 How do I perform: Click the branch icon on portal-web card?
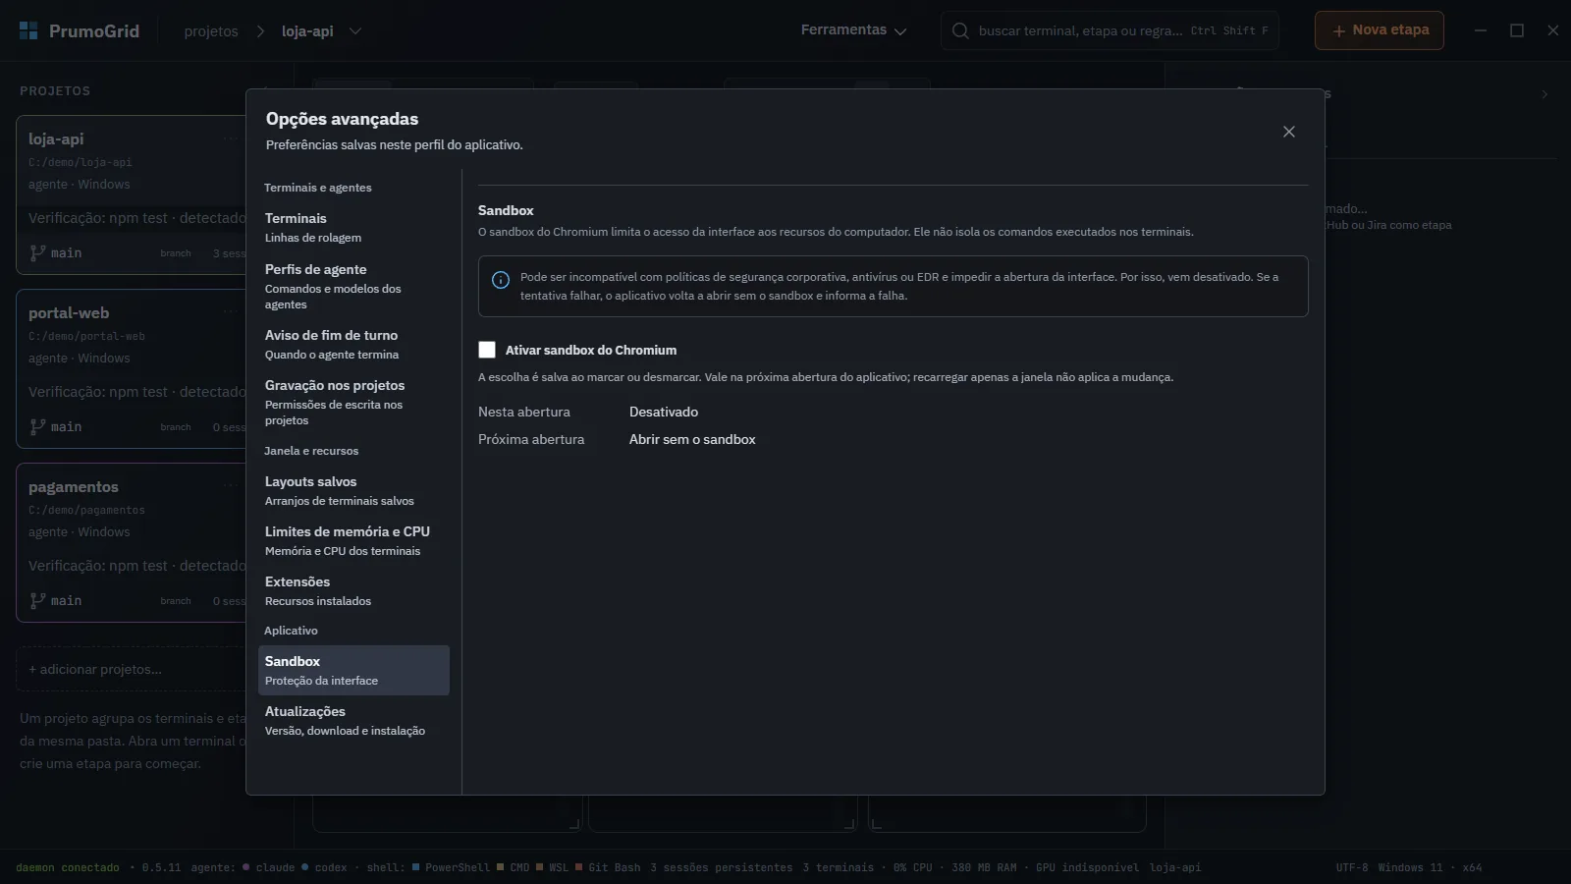tap(37, 426)
